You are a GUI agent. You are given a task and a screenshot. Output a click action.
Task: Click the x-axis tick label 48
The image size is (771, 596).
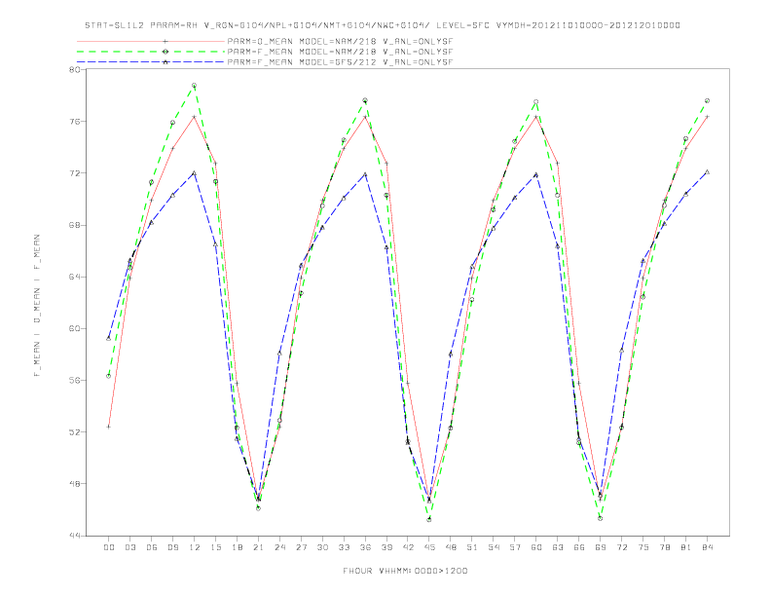[x=451, y=547]
